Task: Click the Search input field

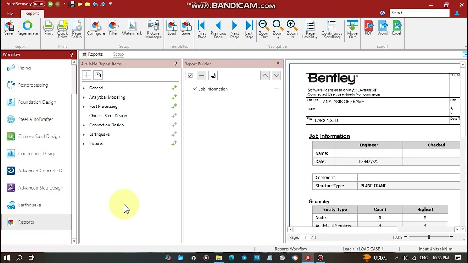Action: [x=419, y=13]
